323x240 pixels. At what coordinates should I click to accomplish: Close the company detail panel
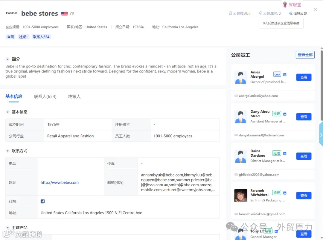coord(316,10)
